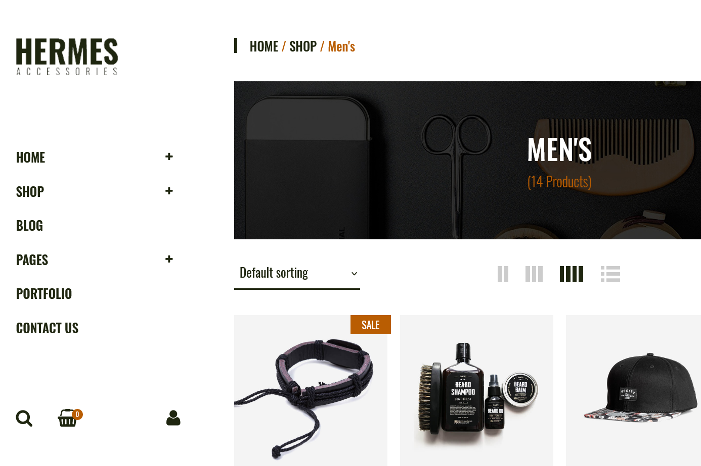Click HOME breadcrumb link
The height and width of the screenshot is (466, 701).
pos(264,46)
